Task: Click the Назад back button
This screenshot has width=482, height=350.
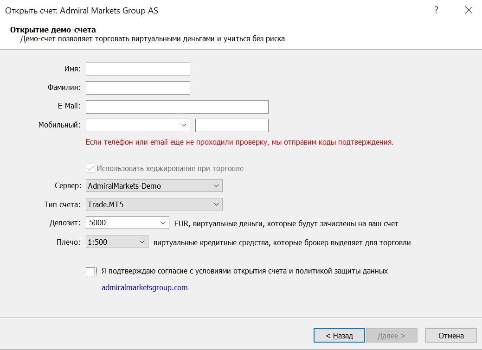Action: pos(339,336)
